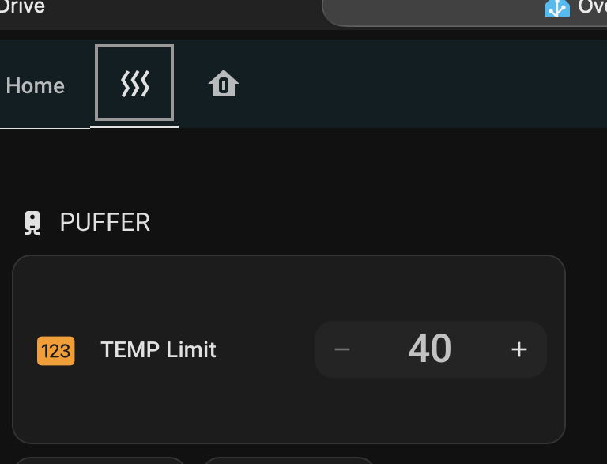The image size is (607, 464).
Task: Increase TEMP Limit with the plus button
Action: point(518,349)
